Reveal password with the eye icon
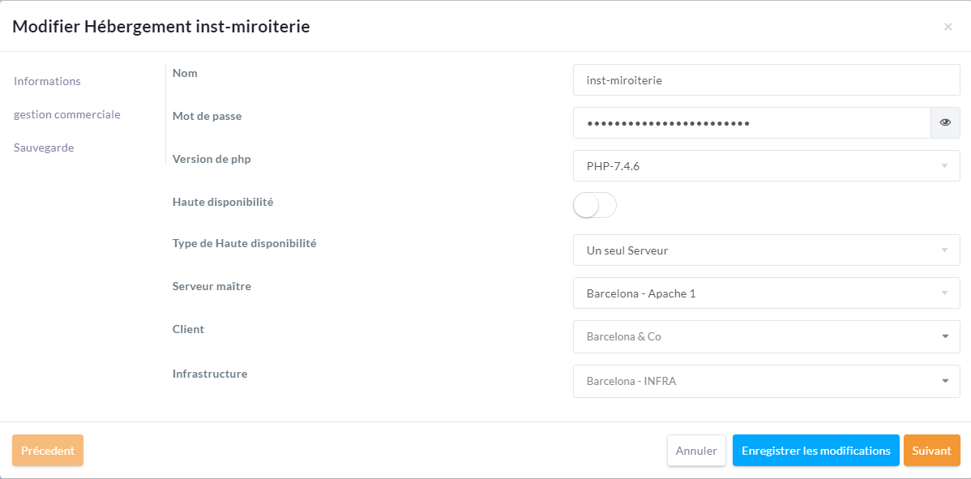The height and width of the screenshot is (479, 971). [945, 123]
